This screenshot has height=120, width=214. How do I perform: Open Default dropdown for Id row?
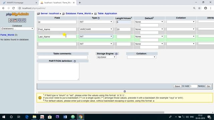click(x=149, y=22)
